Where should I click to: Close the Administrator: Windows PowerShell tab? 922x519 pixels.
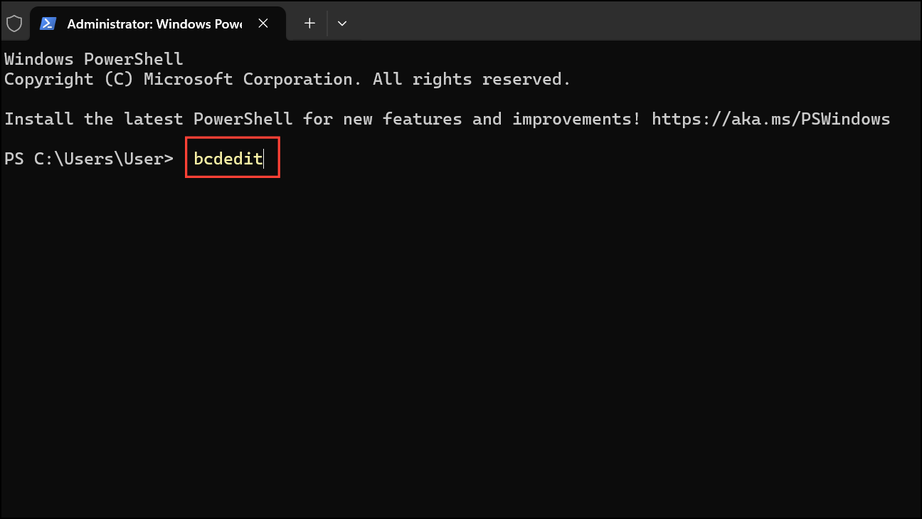(263, 23)
